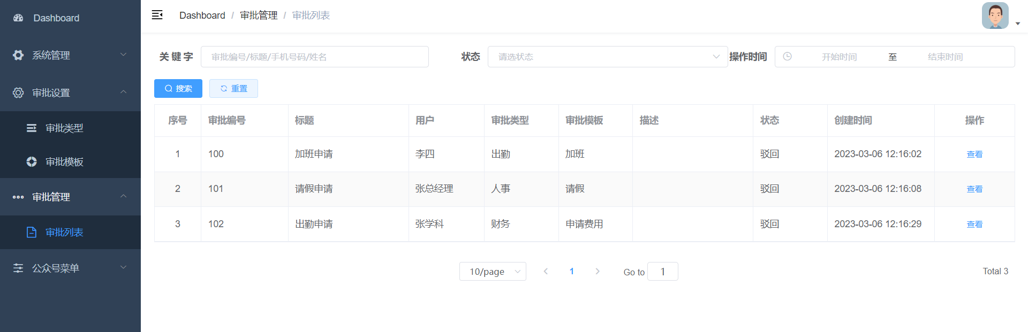Image resolution: width=1028 pixels, height=332 pixels.
Task: Collapse the 审批管理 menu chevron
Action: coord(124,196)
